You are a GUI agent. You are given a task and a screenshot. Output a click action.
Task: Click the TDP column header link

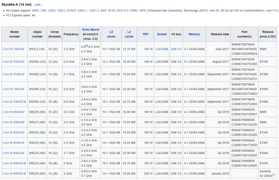[145, 34]
